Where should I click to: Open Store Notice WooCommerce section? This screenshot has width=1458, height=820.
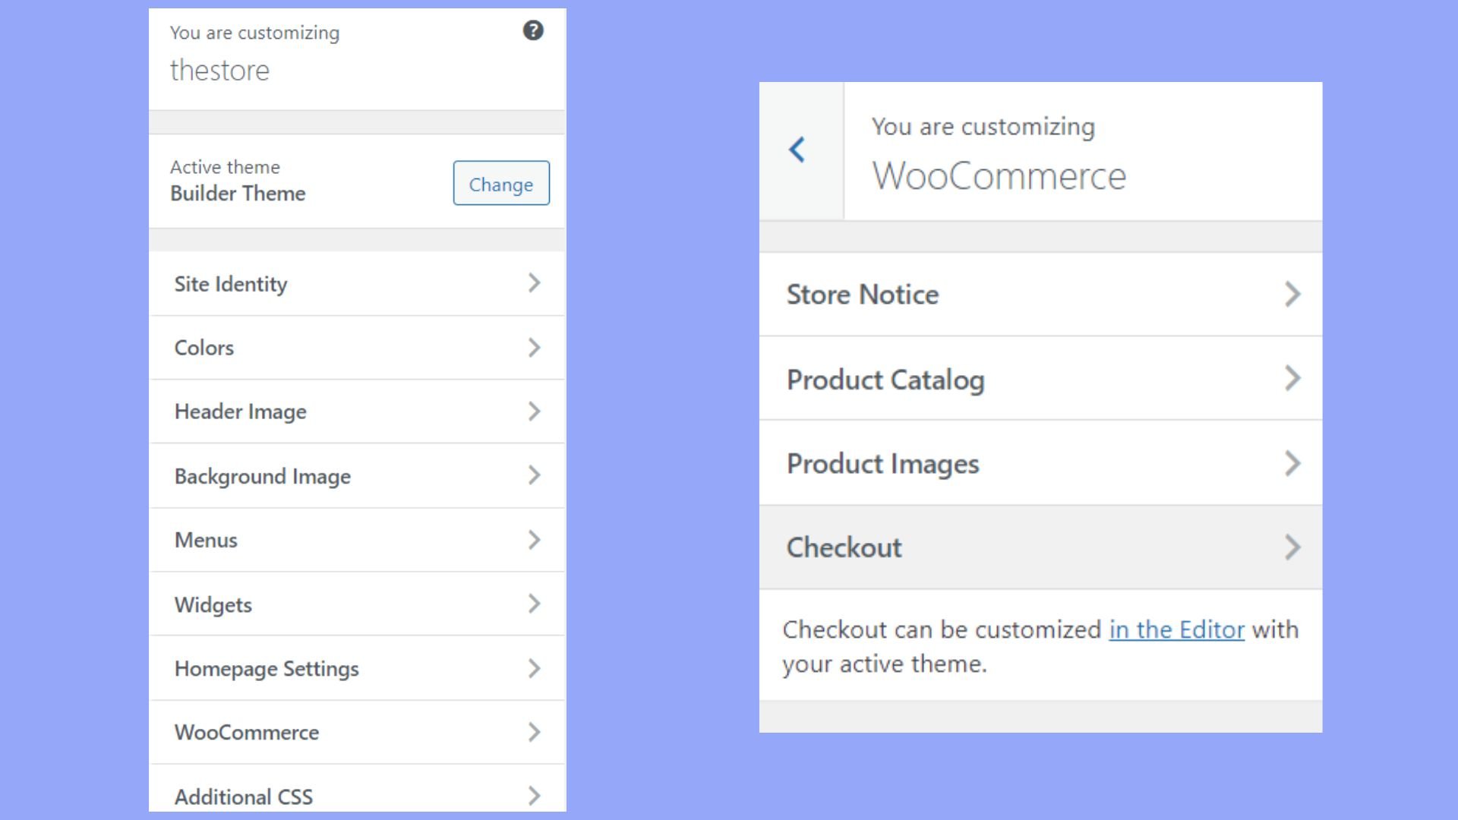pyautogui.click(x=1041, y=293)
